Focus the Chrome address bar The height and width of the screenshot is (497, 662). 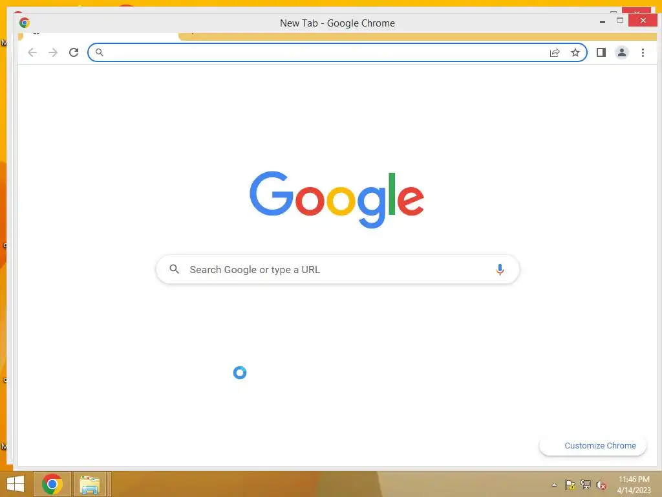coord(337,52)
